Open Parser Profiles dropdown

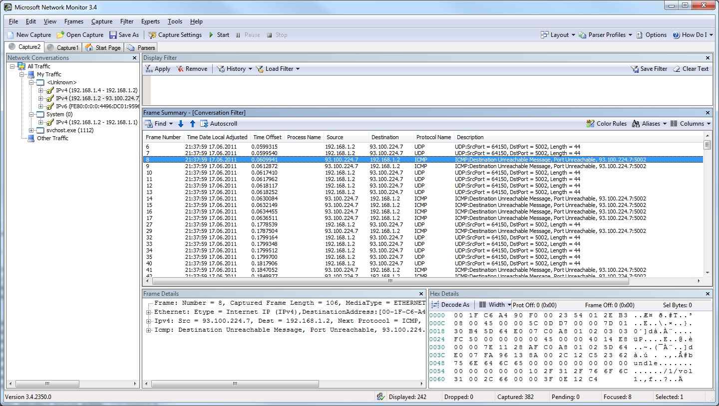click(x=606, y=35)
